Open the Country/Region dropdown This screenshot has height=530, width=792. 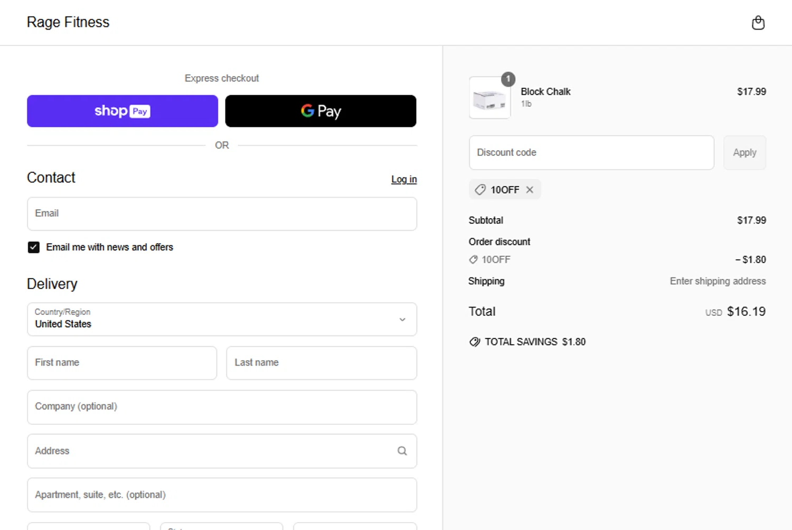[x=222, y=319]
